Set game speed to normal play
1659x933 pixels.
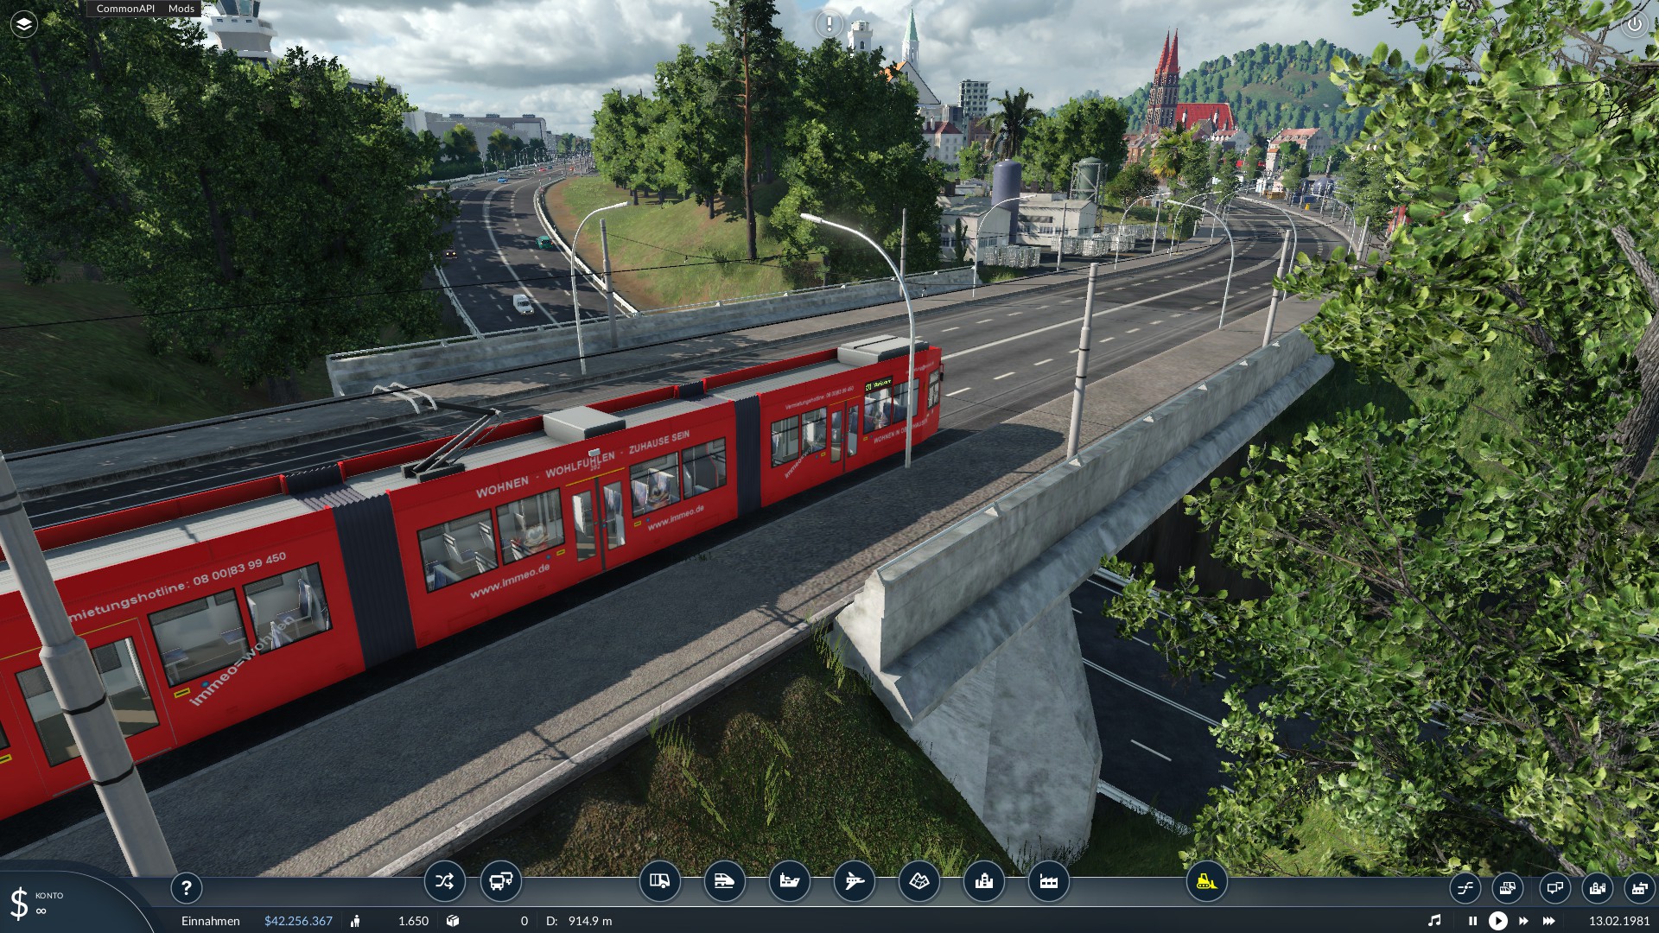1498,922
